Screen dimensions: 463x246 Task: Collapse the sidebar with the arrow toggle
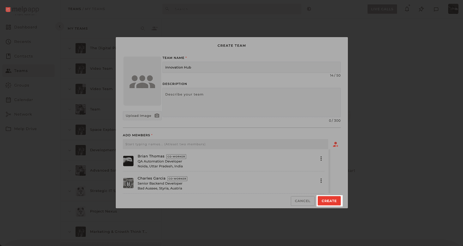point(60,27)
